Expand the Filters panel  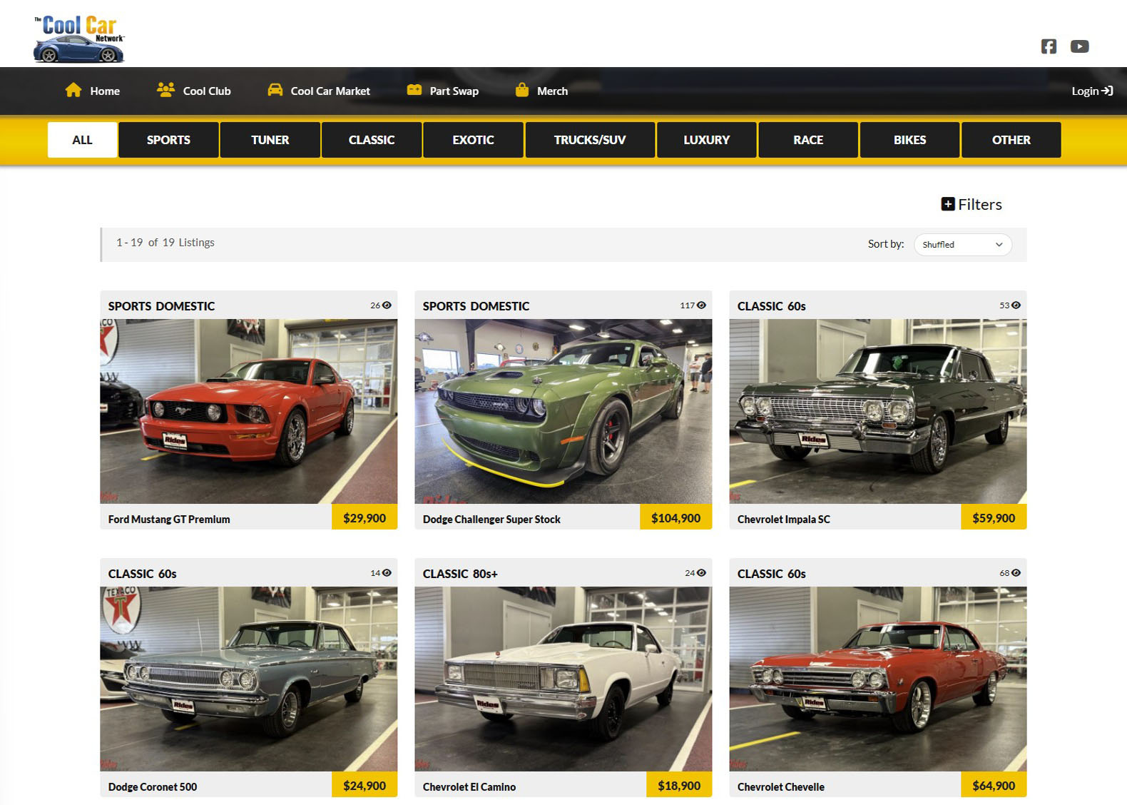tap(972, 204)
